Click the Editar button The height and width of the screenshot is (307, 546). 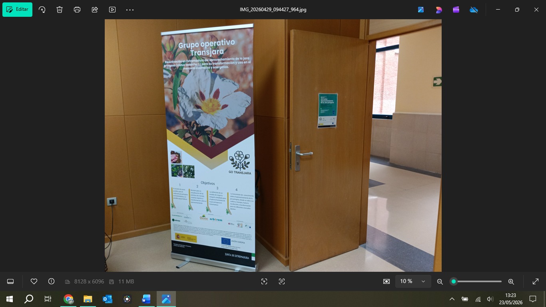coord(17,10)
